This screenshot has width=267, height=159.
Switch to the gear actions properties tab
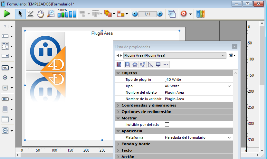click(135, 65)
